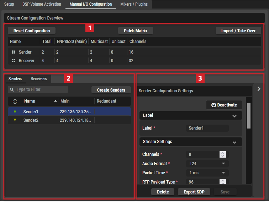Collapse the Label section chevron
Screen dimensions: 269x202
coord(234,116)
